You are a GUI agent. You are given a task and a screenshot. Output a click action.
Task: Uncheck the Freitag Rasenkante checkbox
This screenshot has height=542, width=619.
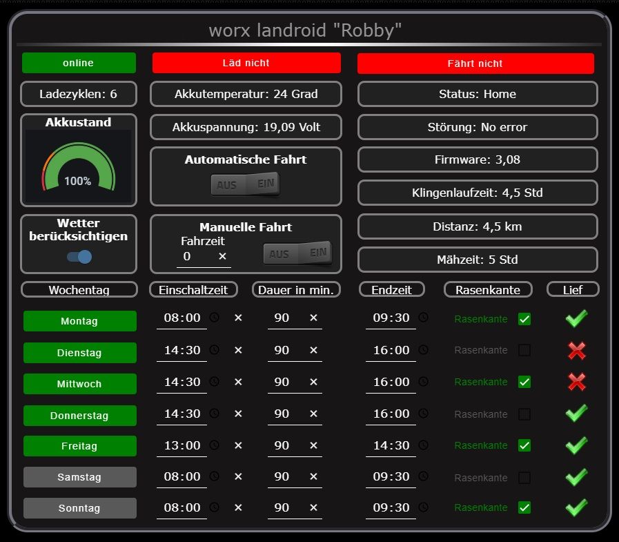524,445
